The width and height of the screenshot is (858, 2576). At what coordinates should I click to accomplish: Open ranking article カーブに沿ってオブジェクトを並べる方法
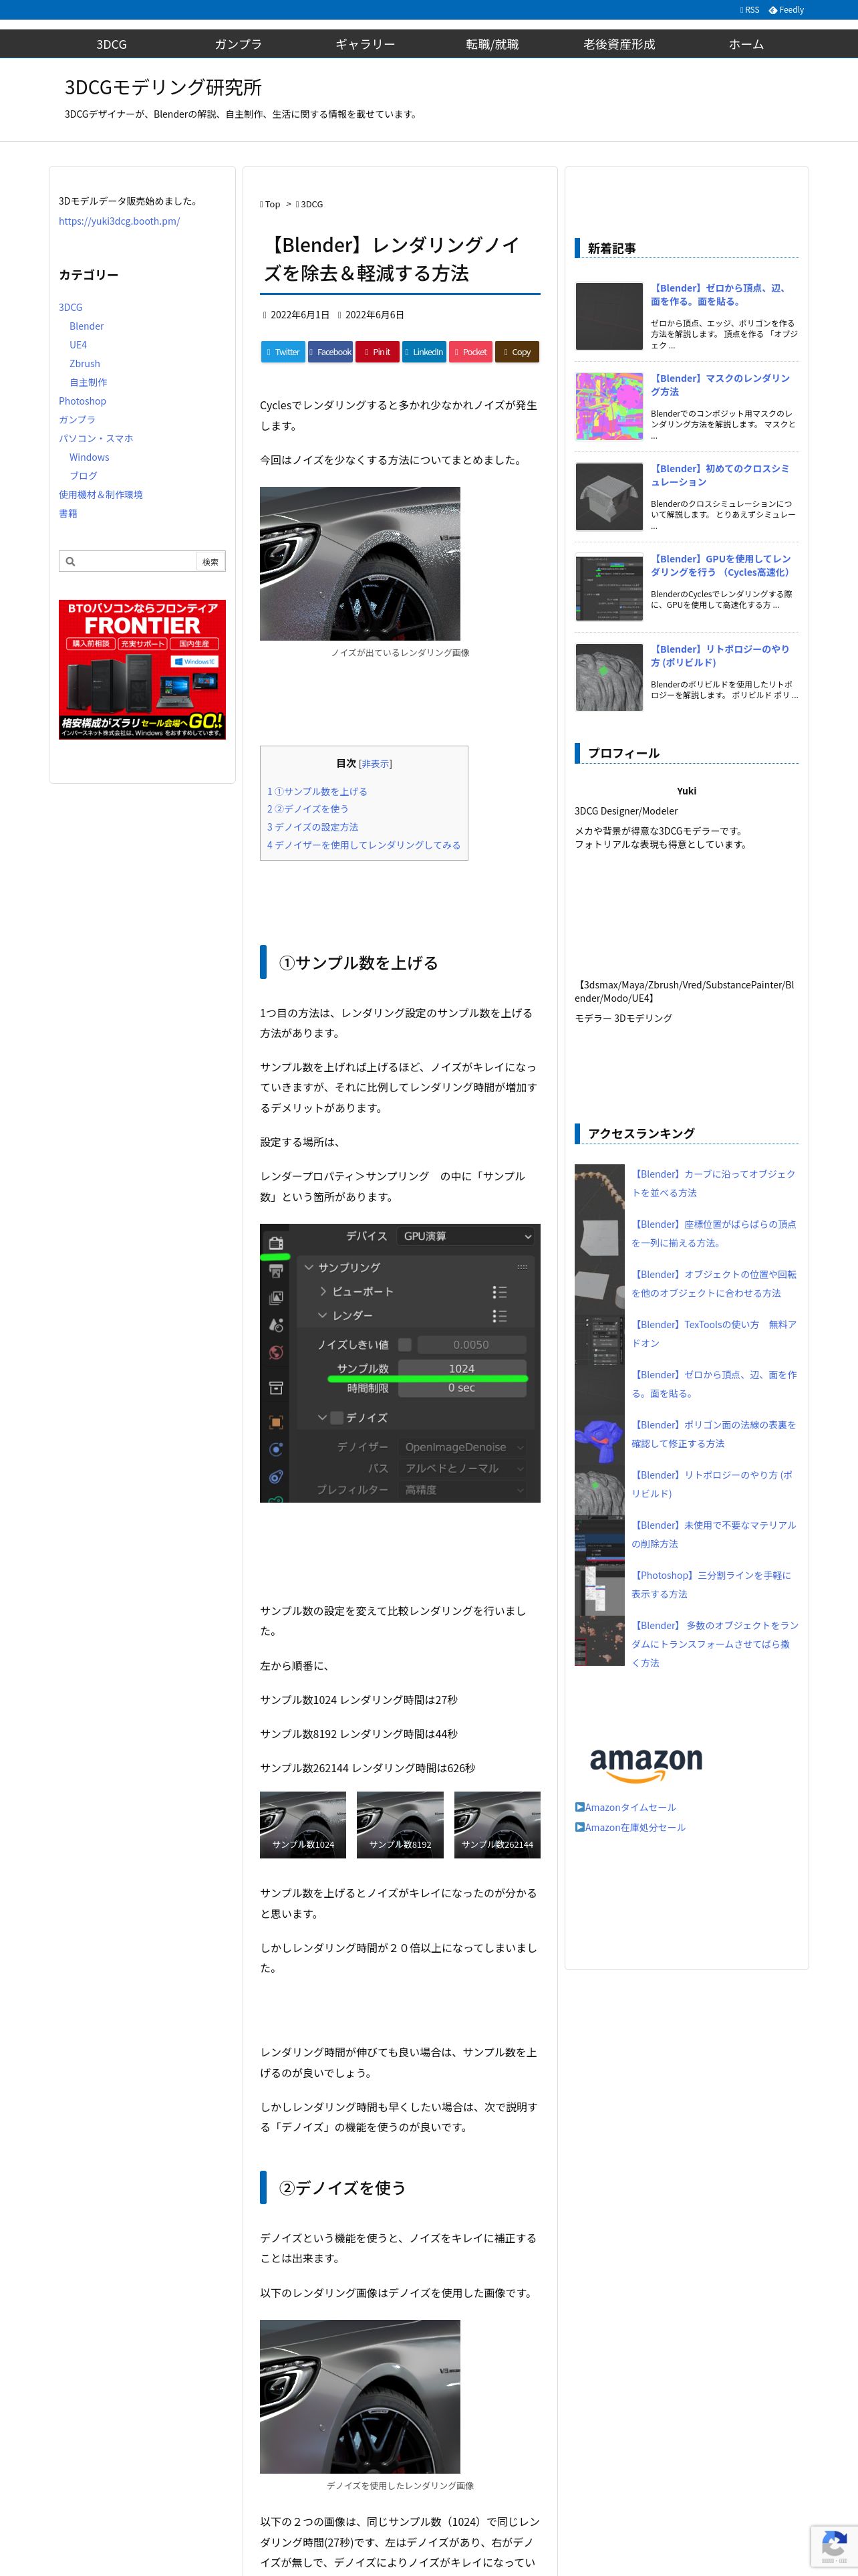pos(713,1183)
